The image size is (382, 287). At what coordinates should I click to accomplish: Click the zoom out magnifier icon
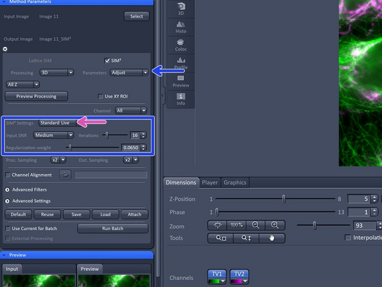pyautogui.click(x=256, y=225)
